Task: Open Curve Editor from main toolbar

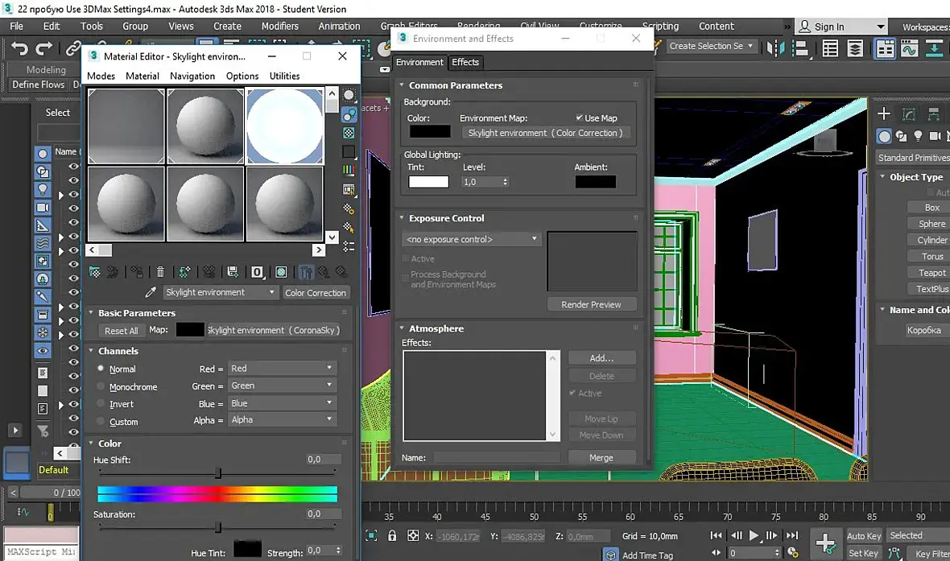Action: 909,48
